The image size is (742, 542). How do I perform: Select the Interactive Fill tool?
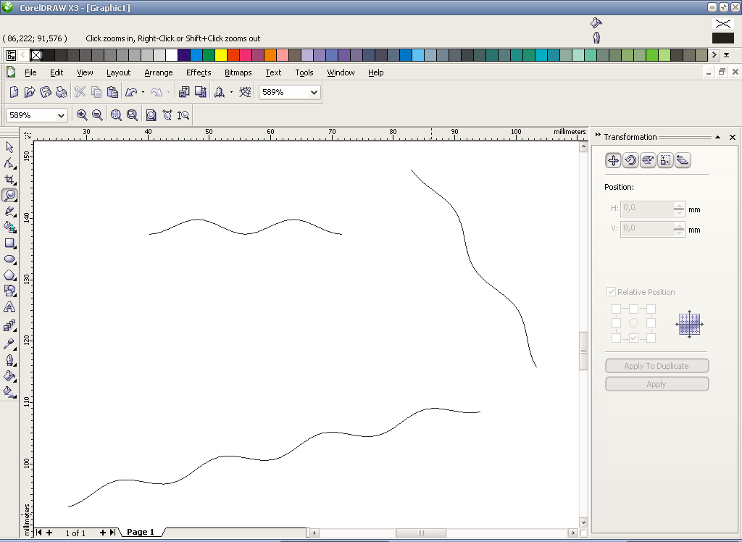pos(9,392)
